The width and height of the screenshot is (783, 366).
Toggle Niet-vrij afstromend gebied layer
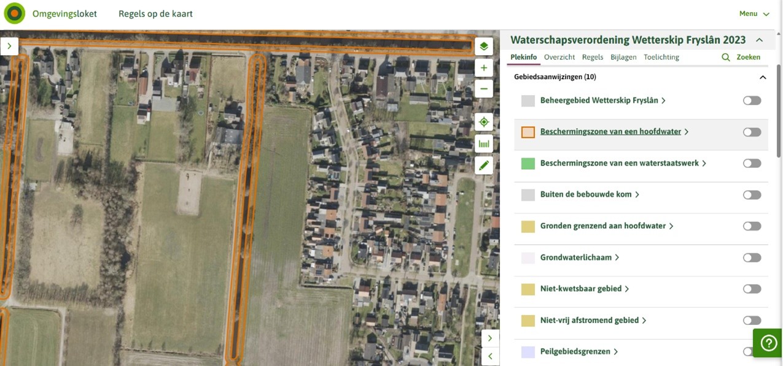tap(752, 321)
